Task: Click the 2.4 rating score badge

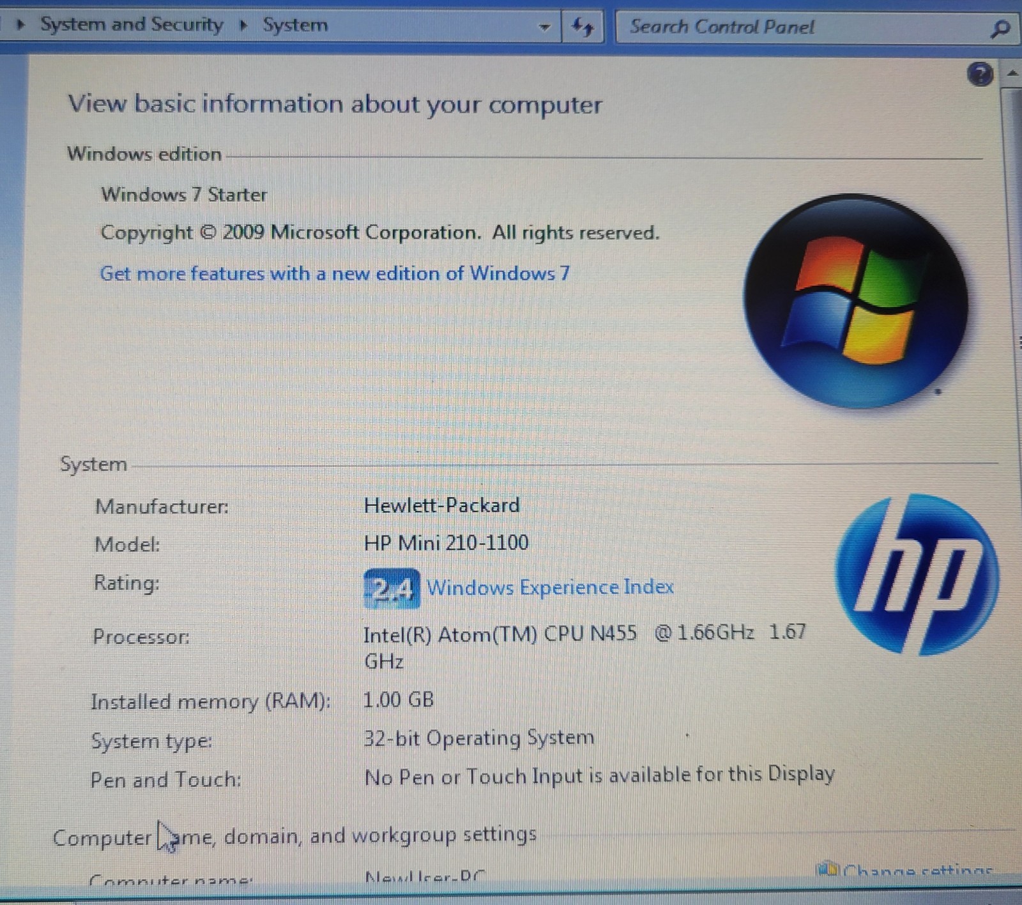Action: [392, 588]
